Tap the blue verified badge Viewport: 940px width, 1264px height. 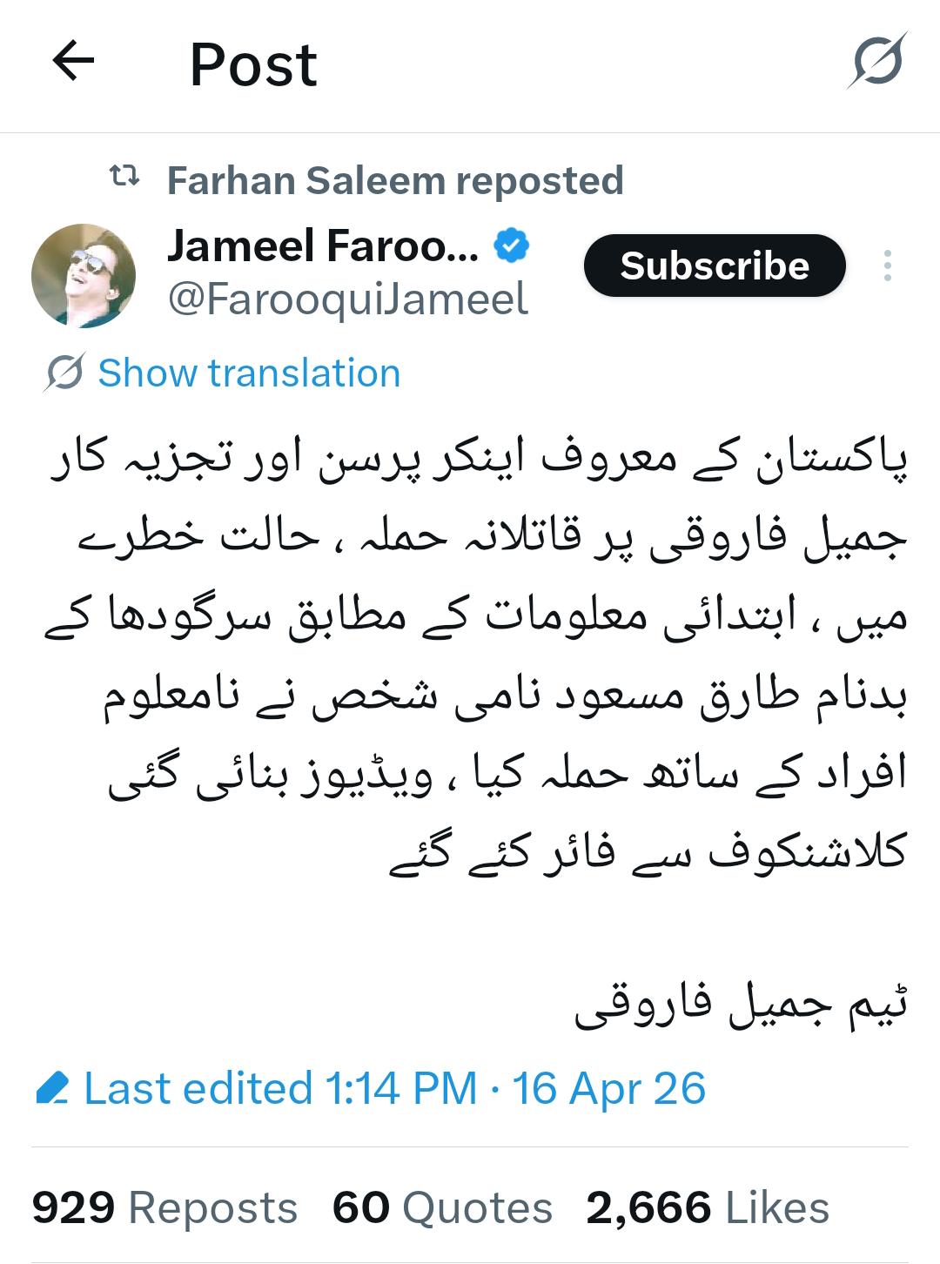(x=512, y=246)
